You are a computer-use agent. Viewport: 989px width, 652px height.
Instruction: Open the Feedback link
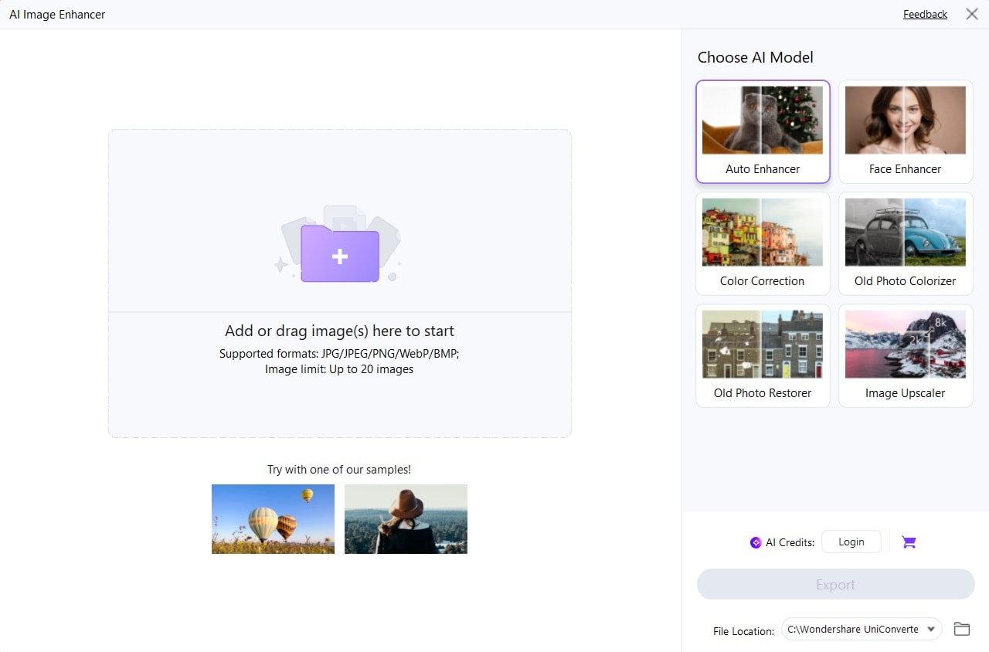coord(925,14)
